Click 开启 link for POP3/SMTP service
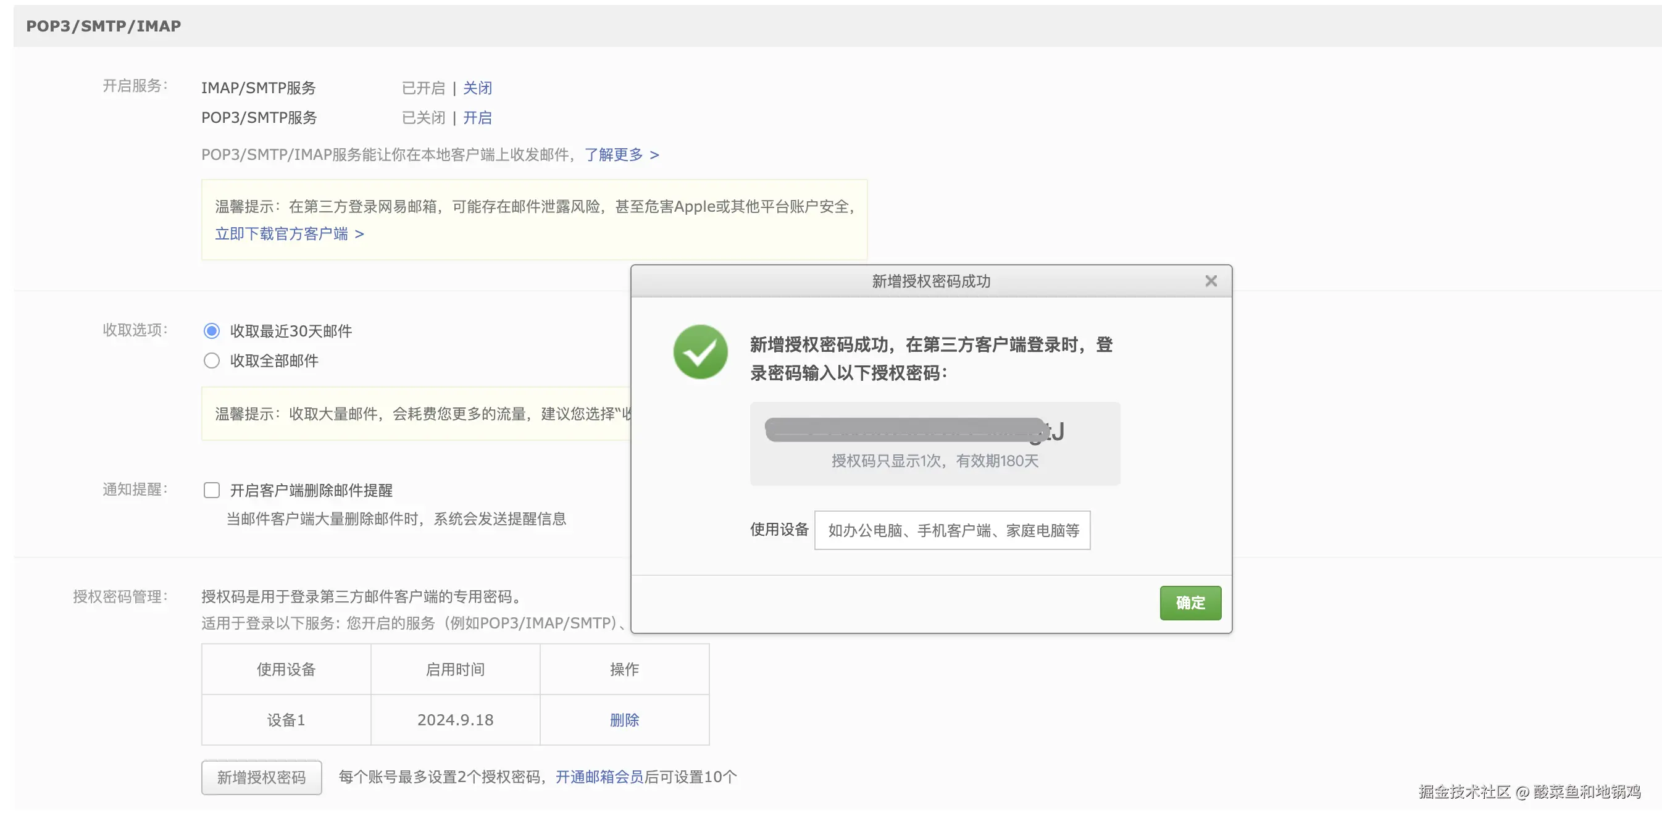 click(x=477, y=117)
